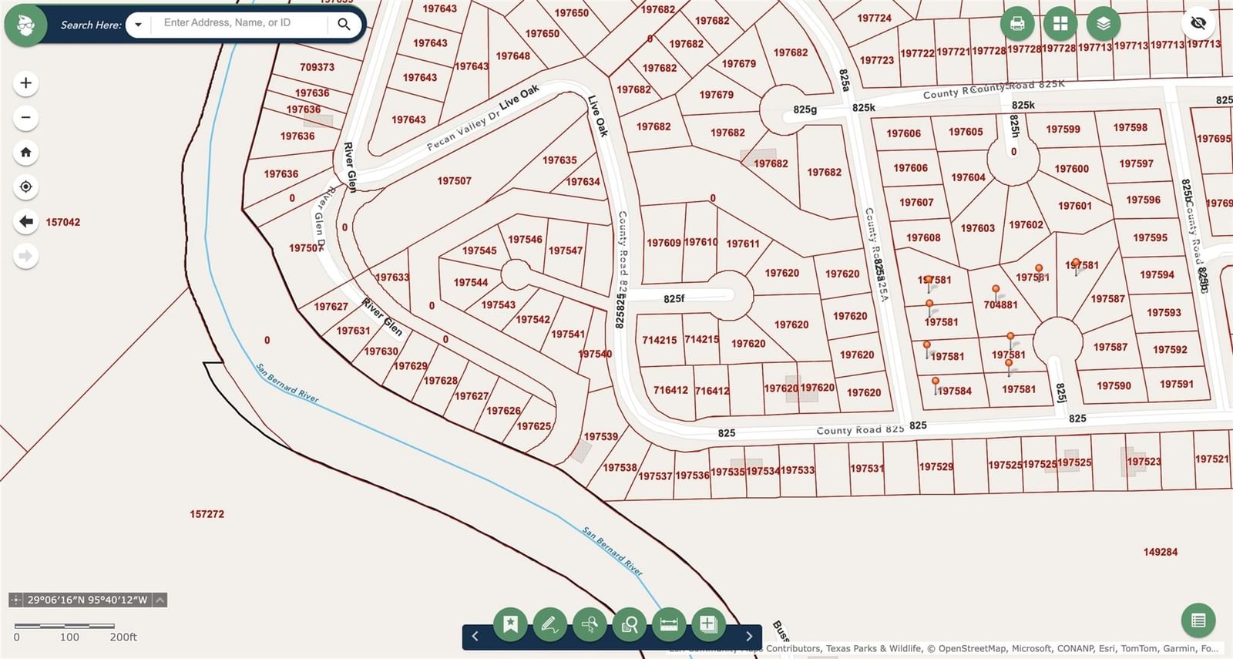Select parcel label 197542
The height and width of the screenshot is (659, 1233).
click(x=533, y=319)
